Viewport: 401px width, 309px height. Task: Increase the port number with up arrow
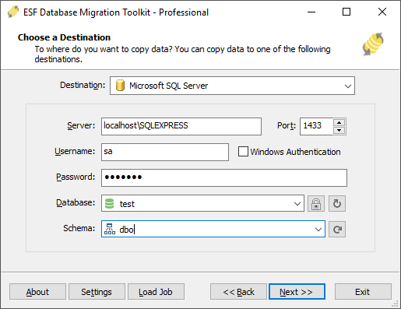[339, 122]
